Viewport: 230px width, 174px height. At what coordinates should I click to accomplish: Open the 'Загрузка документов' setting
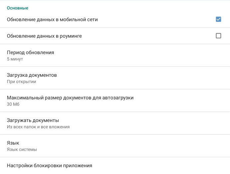(32, 75)
